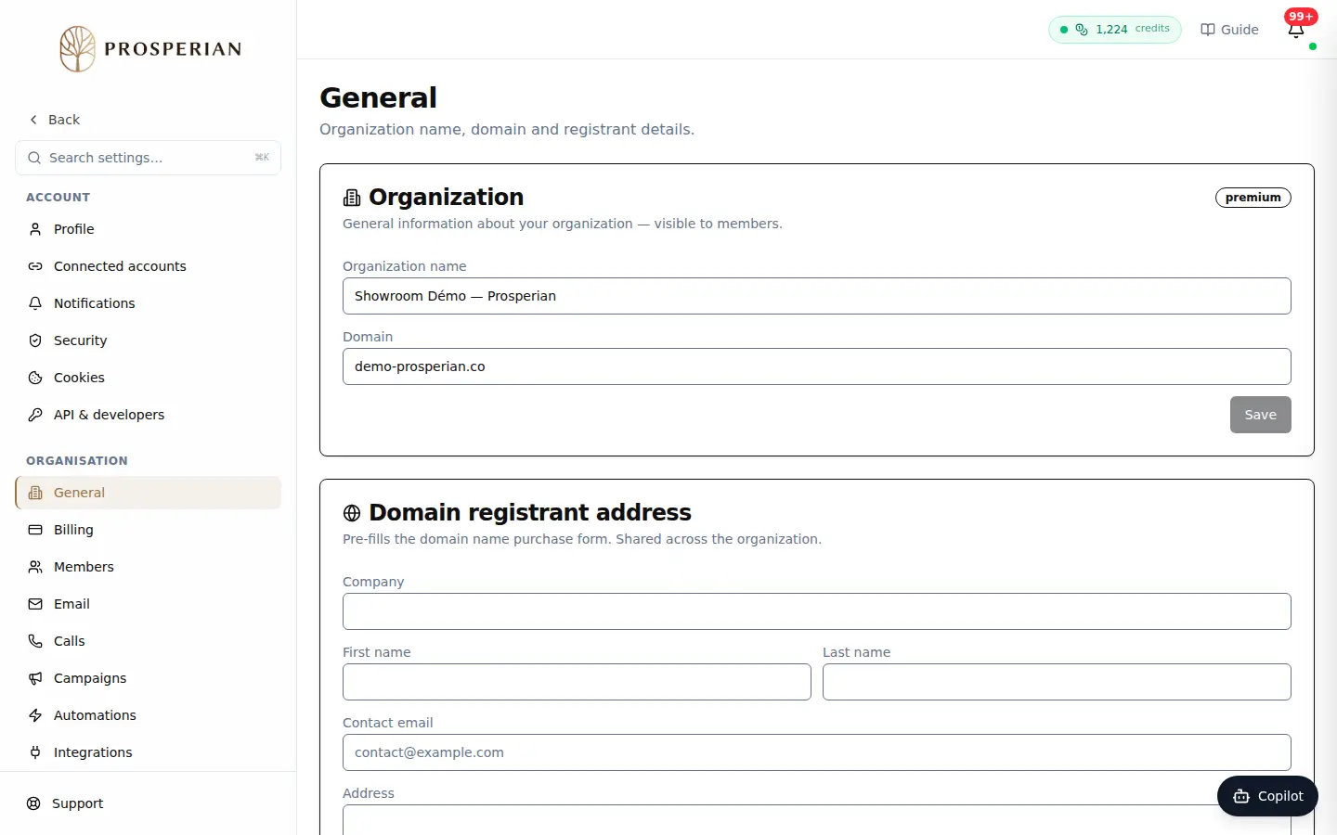Image resolution: width=1337 pixels, height=835 pixels.
Task: Click the credits coin icon
Action: click(x=1082, y=30)
